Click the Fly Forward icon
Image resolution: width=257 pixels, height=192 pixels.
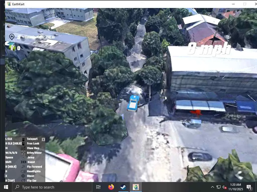pyautogui.click(x=23, y=167)
